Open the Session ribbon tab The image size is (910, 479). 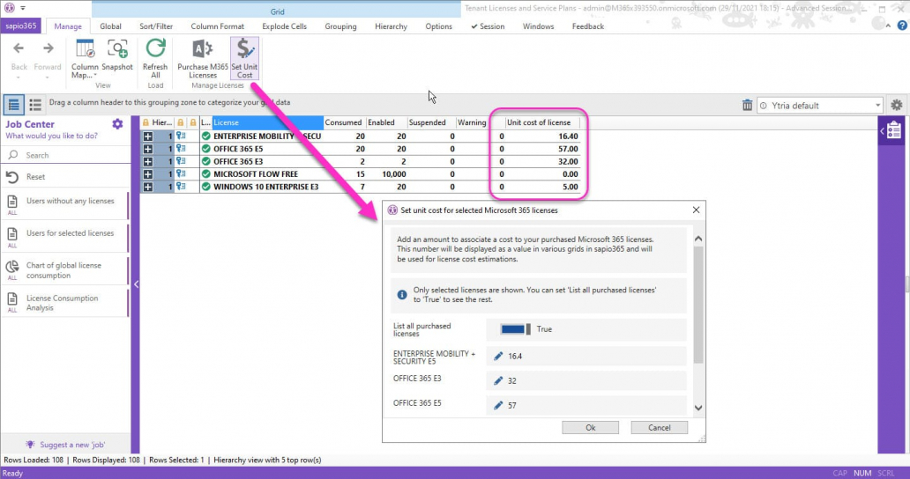pyautogui.click(x=488, y=26)
